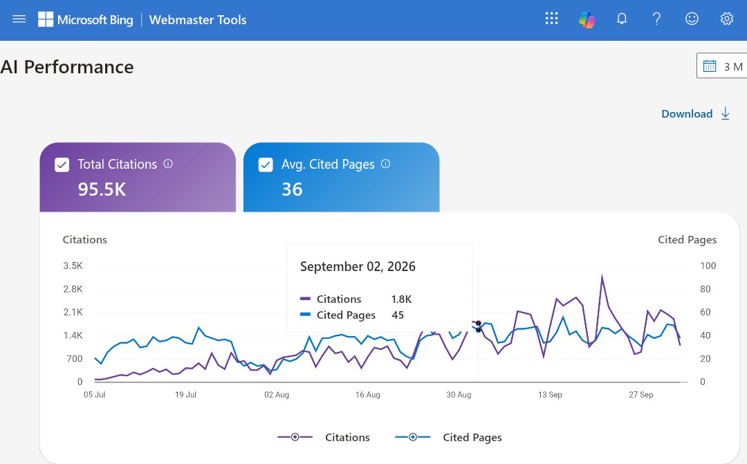Show info for Total Citations
This screenshot has width=747, height=464.
click(168, 163)
